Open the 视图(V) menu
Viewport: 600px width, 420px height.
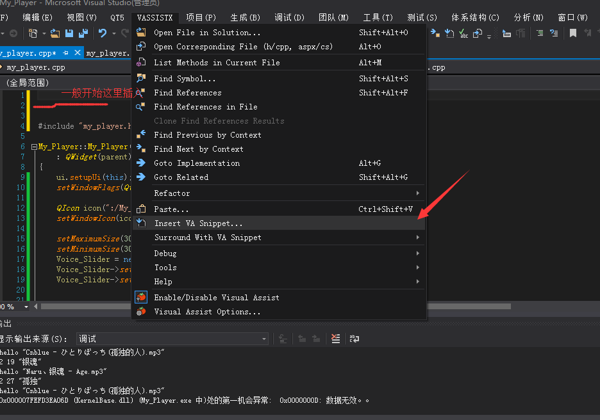[82, 17]
